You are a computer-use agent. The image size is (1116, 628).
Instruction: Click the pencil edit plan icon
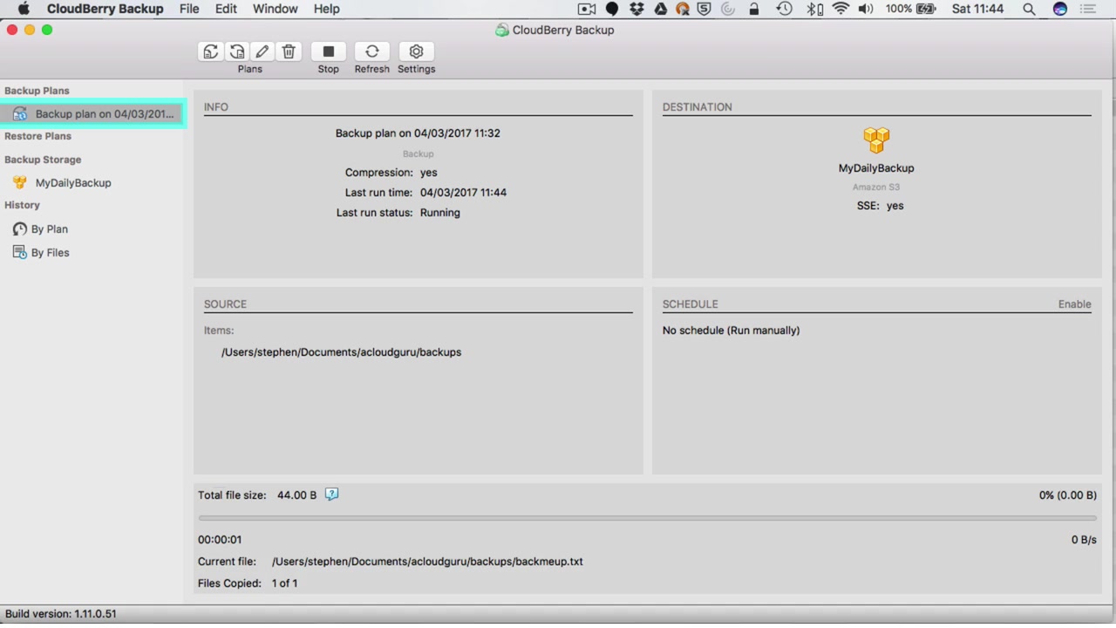click(x=262, y=51)
